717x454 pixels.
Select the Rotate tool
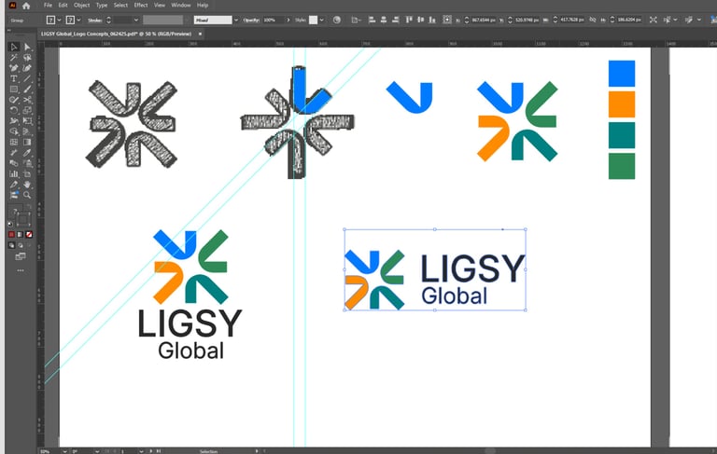pyautogui.click(x=14, y=110)
